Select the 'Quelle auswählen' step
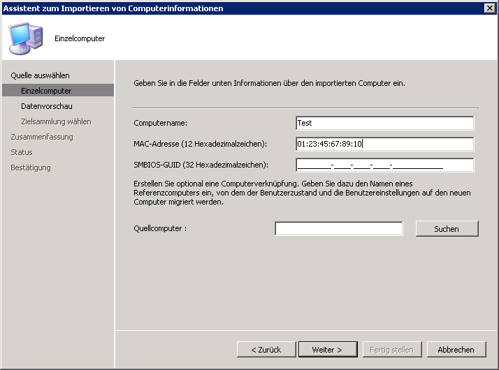 click(40, 75)
